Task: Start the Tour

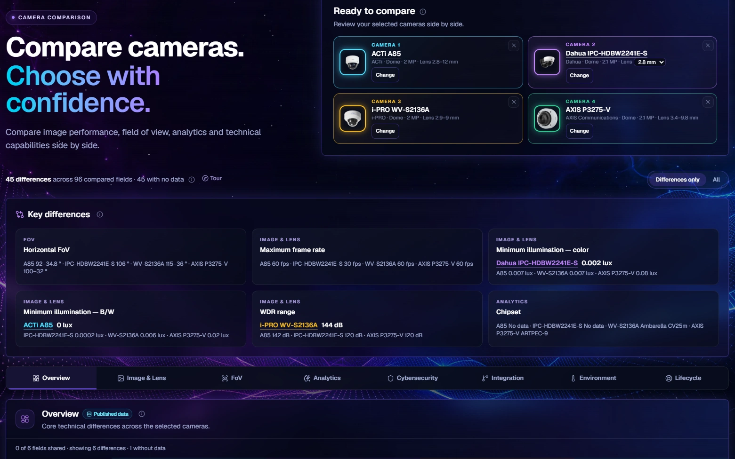Action: (x=212, y=178)
